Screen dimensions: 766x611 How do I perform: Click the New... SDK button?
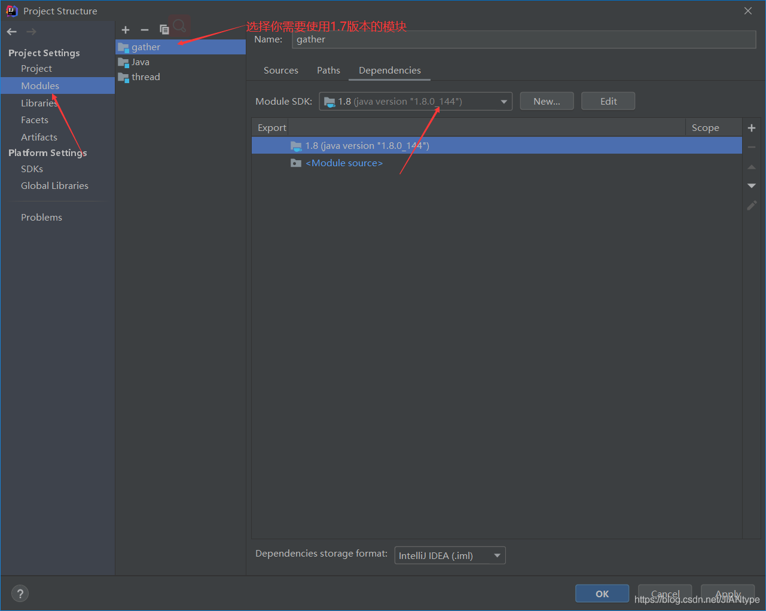(x=547, y=102)
